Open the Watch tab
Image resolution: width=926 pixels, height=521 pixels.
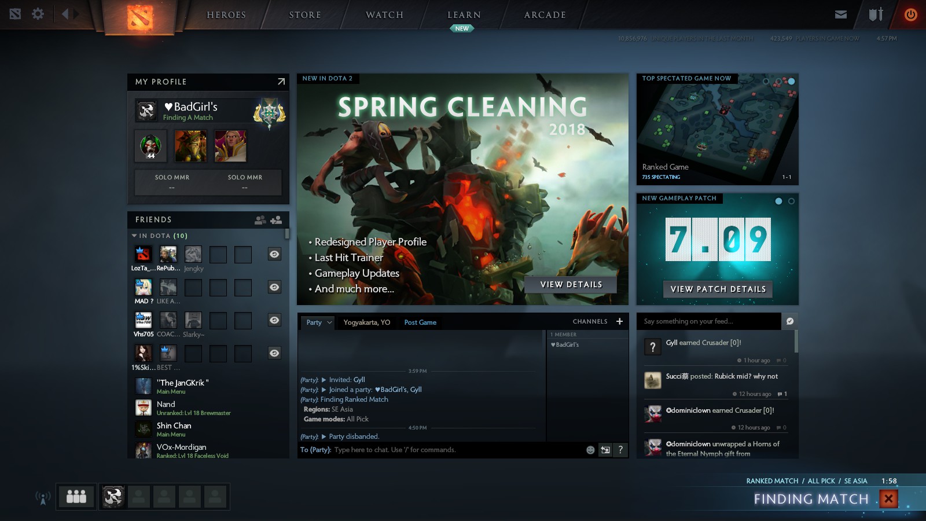pos(384,15)
